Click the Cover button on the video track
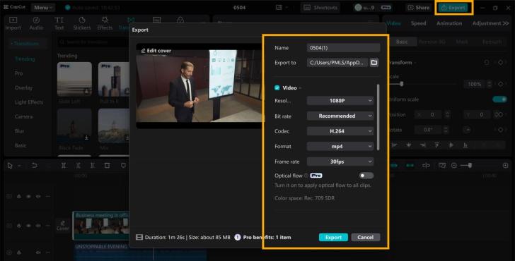 (63, 226)
